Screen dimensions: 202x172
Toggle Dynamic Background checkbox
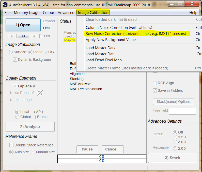coord(15,60)
